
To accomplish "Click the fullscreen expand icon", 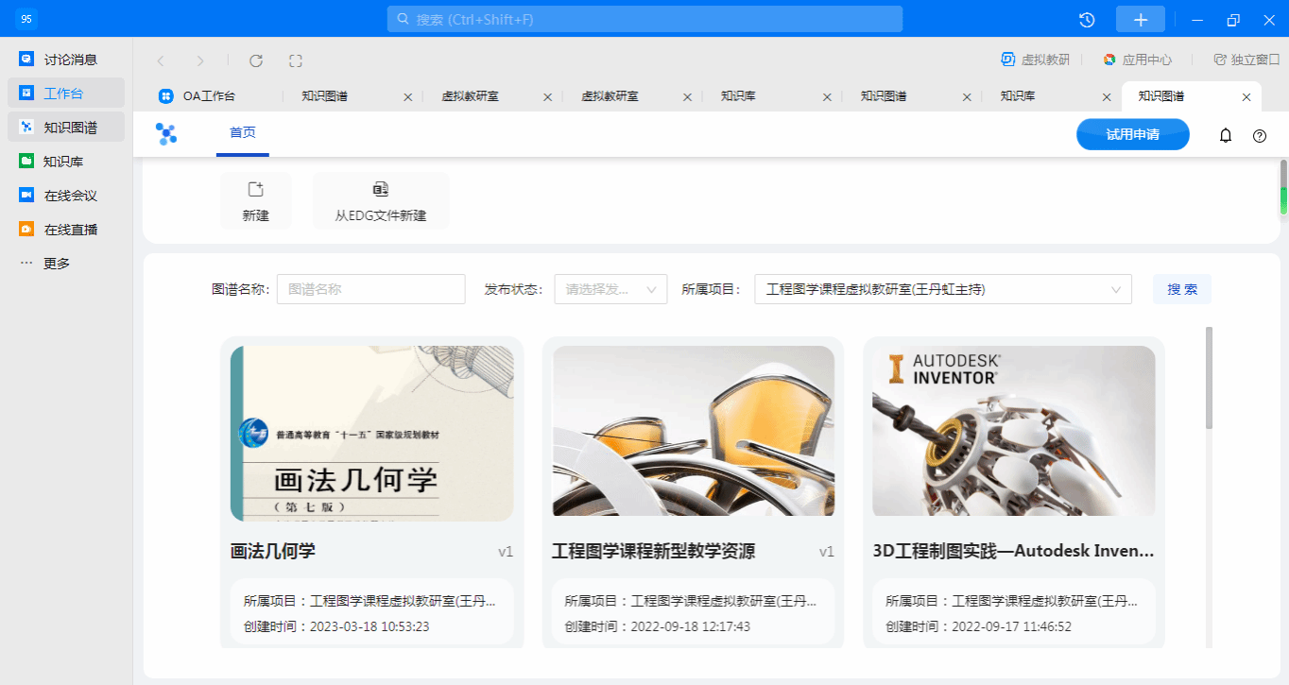I will click(x=296, y=60).
